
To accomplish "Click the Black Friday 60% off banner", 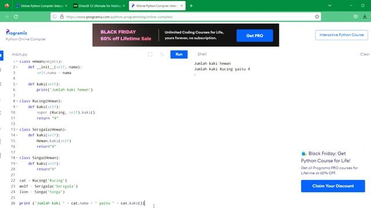I will (185, 35).
